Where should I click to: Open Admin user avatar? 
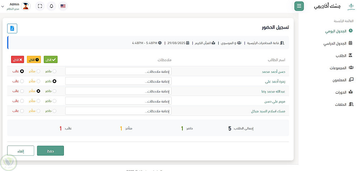pos(25,6)
